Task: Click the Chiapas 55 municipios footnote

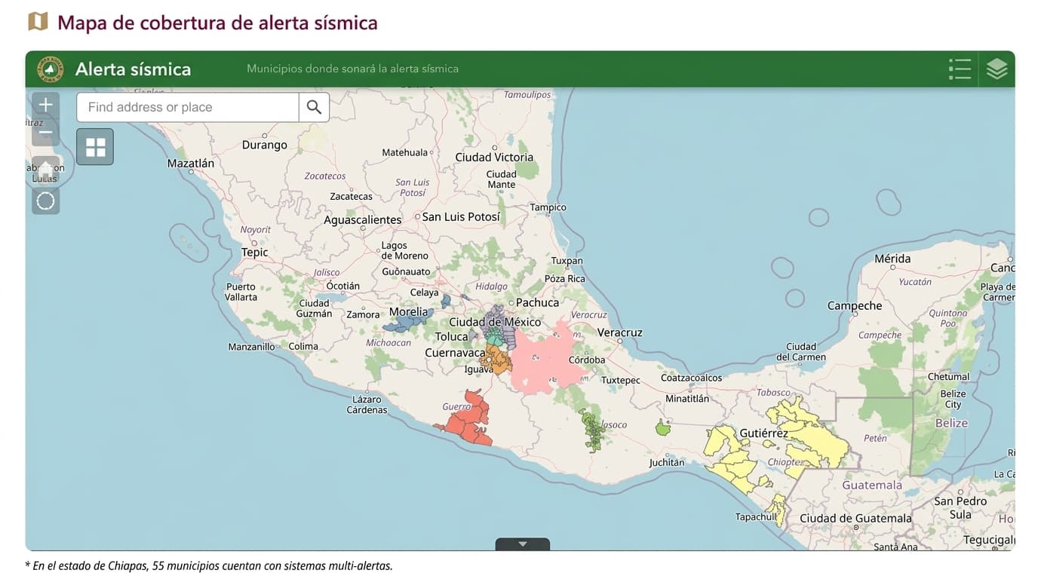Action: coord(209,565)
